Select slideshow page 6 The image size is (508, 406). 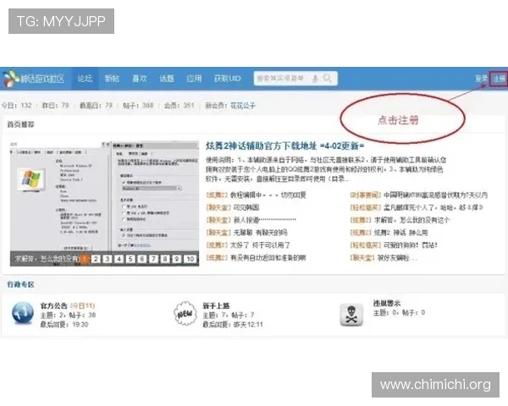click(x=142, y=259)
